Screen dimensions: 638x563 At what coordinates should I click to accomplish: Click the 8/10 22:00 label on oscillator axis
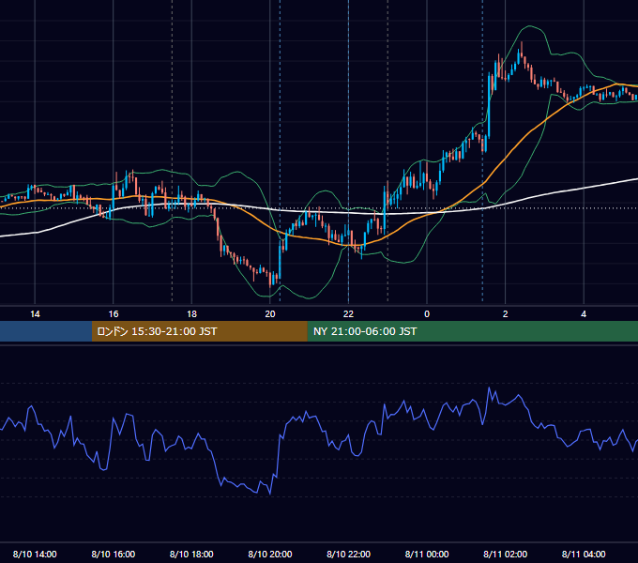[x=349, y=554]
